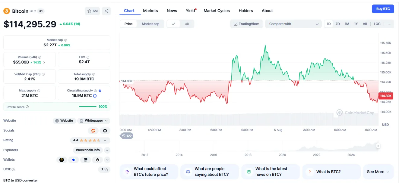Click the share icon next to the watchlist
The image size is (399, 183).
click(x=106, y=11)
